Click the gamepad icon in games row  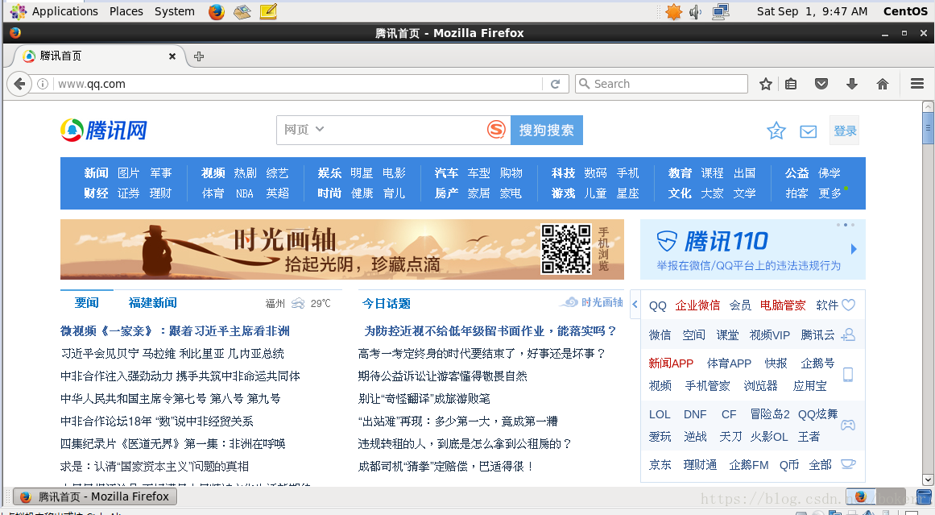(848, 425)
